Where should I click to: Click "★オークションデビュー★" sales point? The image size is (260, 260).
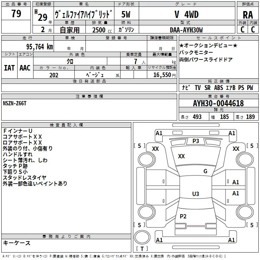[x=208, y=45]
